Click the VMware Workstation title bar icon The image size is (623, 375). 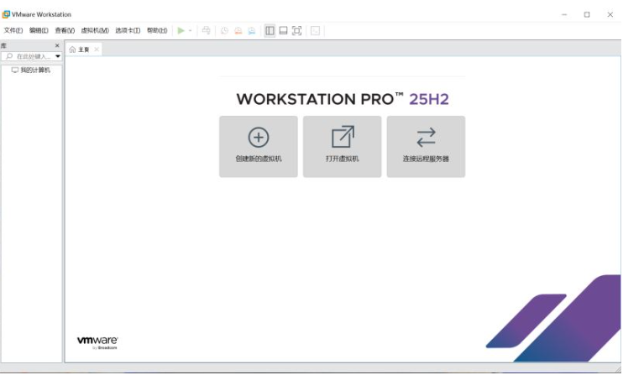point(6,14)
